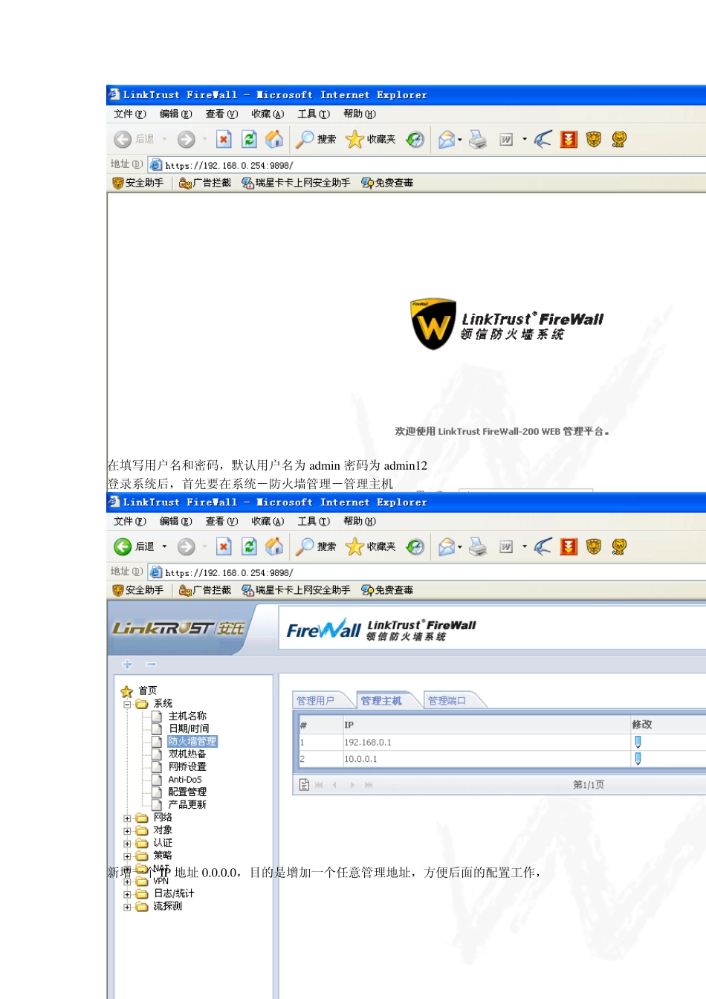Click 安全助手 link in lower browser links bar
The width and height of the screenshot is (706, 999).
138,590
